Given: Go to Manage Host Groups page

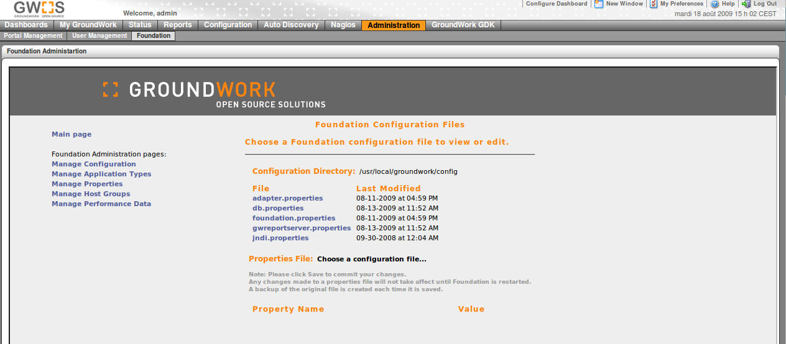Looking at the screenshot, I should coord(91,194).
